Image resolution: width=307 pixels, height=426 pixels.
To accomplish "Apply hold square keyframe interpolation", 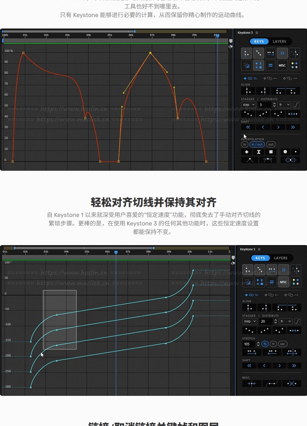I will [x=271, y=152].
